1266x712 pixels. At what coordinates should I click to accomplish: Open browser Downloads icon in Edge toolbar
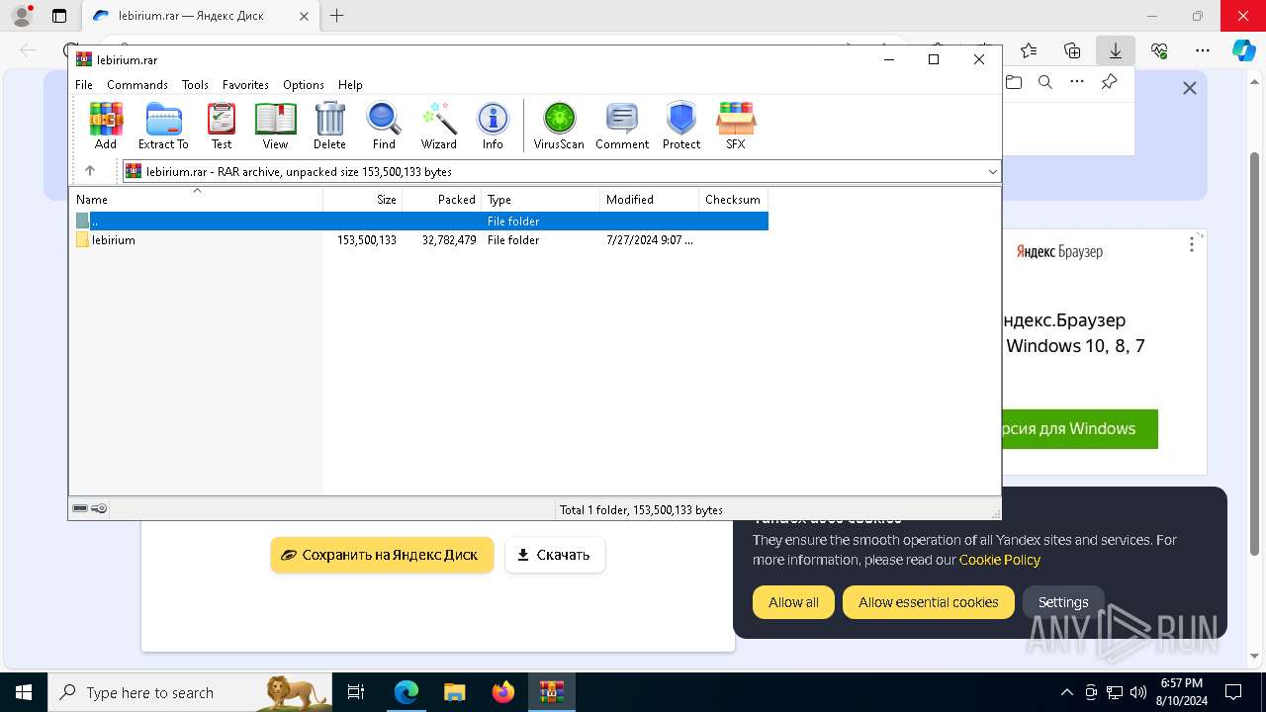pyautogui.click(x=1116, y=50)
